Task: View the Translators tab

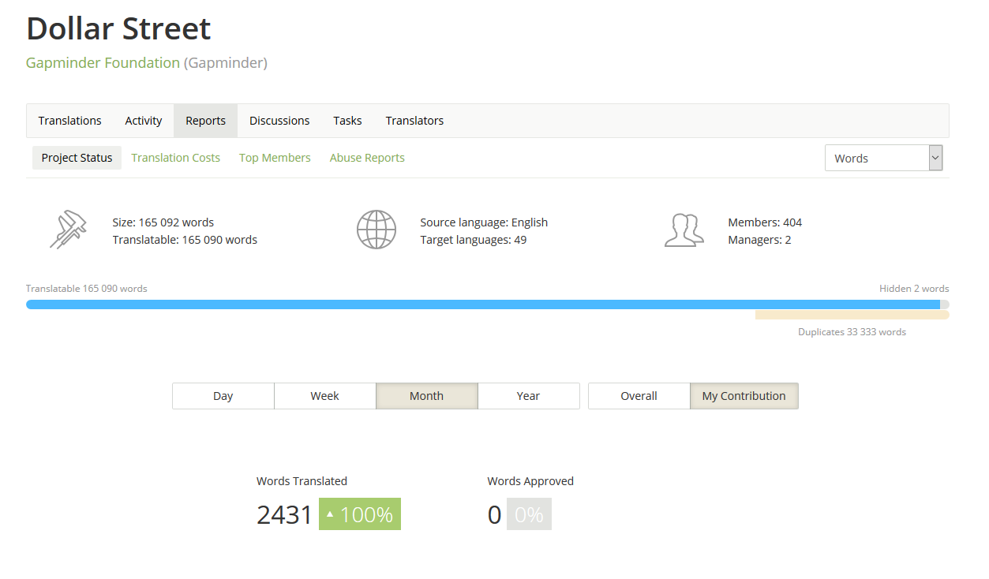Action: pyautogui.click(x=414, y=121)
